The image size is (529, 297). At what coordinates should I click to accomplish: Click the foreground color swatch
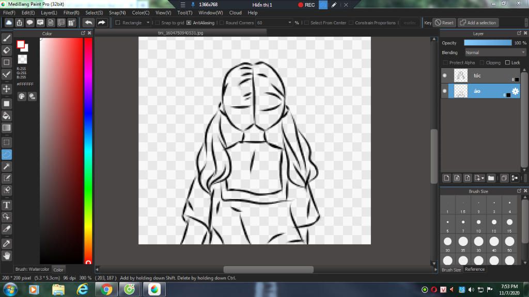21,44
